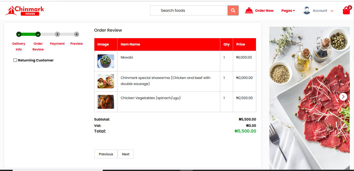Advance the food image slider arrow

(x=343, y=97)
